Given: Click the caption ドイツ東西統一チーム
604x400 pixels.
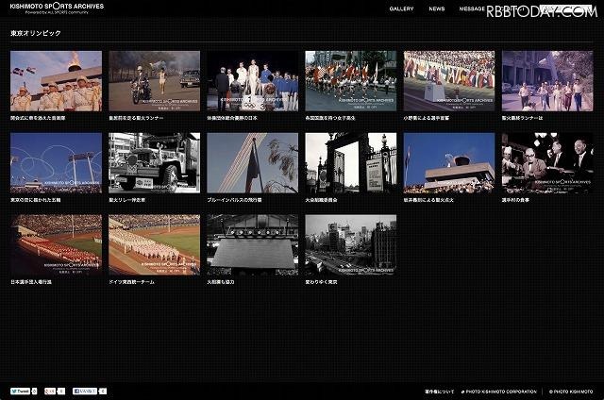Looking at the screenshot, I should 132,282.
